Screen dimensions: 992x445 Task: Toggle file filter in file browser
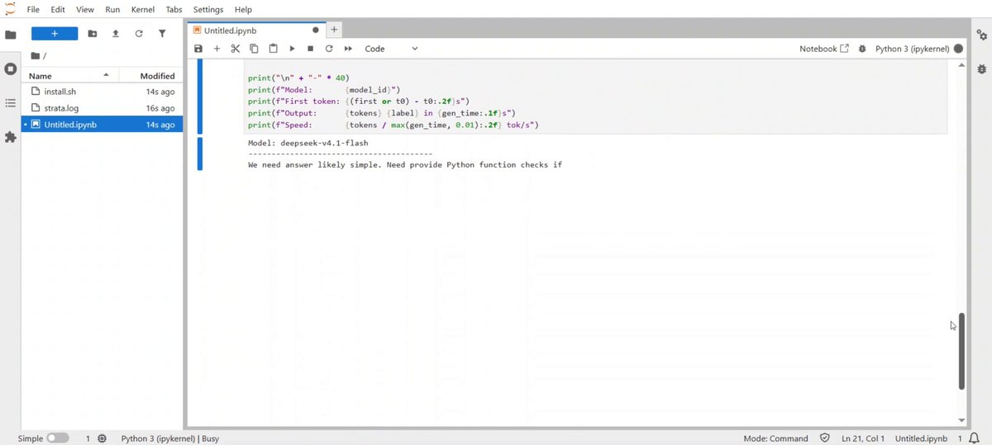162,34
